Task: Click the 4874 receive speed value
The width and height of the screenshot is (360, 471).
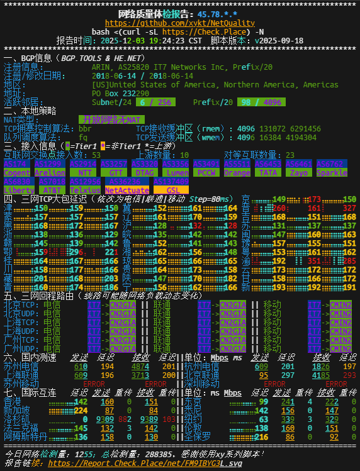Action: (x=140, y=367)
